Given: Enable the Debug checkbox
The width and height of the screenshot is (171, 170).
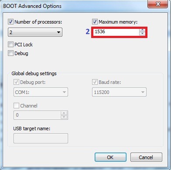Looking at the screenshot, I should (x=10, y=53).
